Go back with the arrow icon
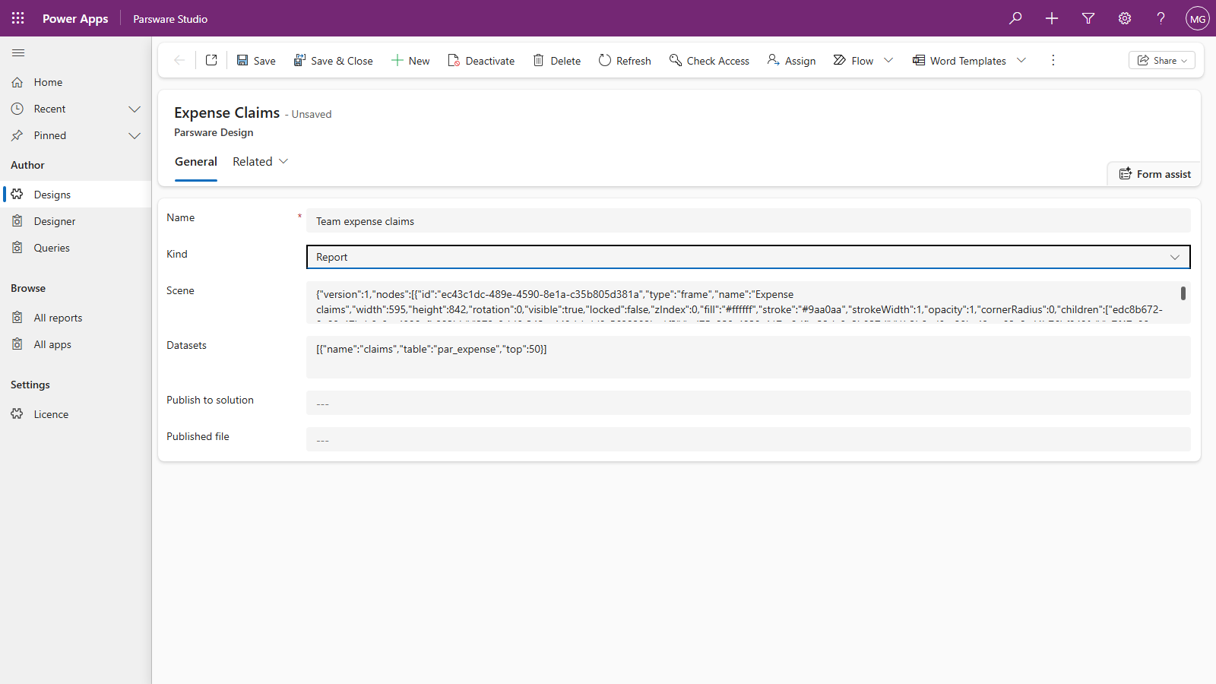 [x=179, y=60]
